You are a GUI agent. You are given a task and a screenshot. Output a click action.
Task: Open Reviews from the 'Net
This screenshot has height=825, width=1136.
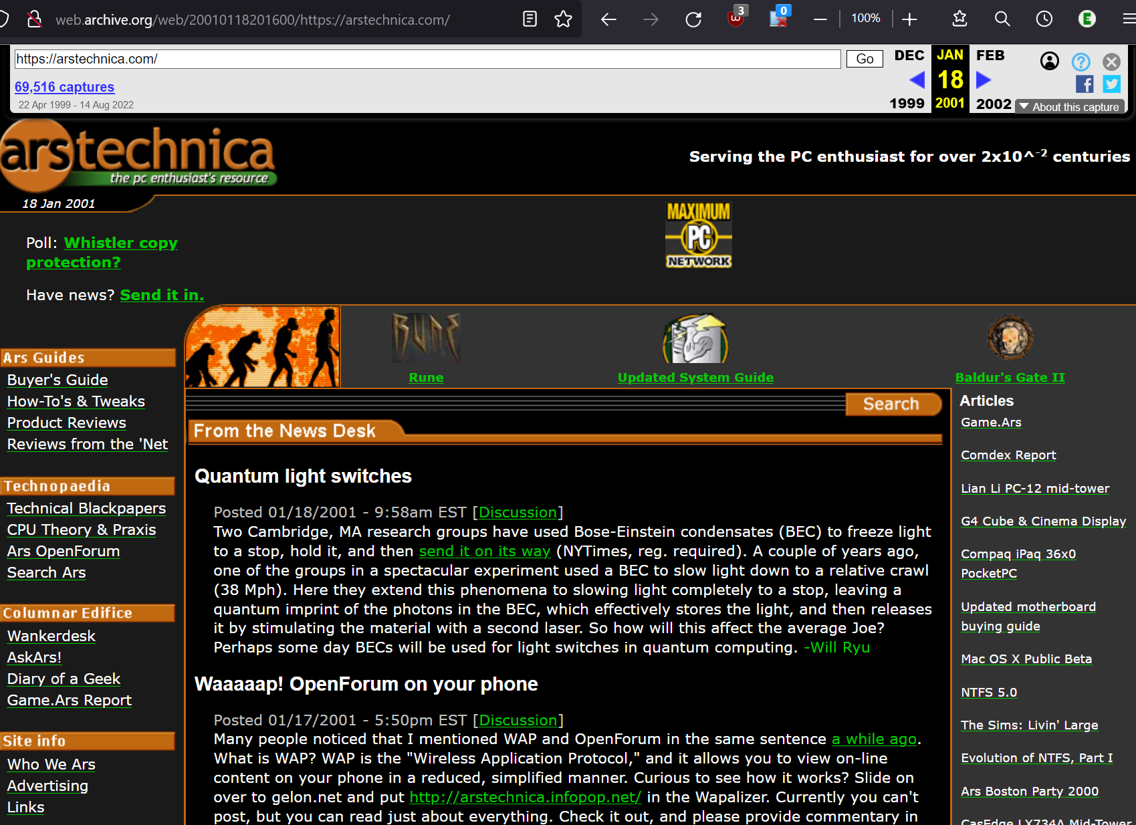88,444
